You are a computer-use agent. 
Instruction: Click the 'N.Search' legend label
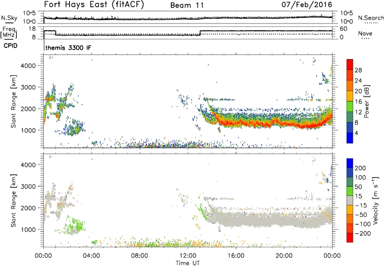click(371, 18)
